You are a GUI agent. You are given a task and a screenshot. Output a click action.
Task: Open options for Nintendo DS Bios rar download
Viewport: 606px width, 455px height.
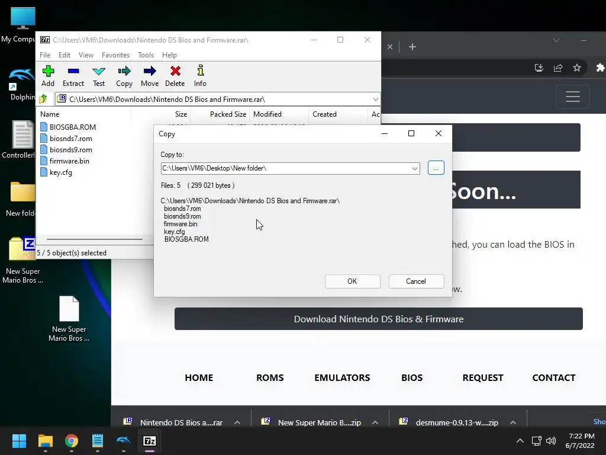pyautogui.click(x=237, y=422)
